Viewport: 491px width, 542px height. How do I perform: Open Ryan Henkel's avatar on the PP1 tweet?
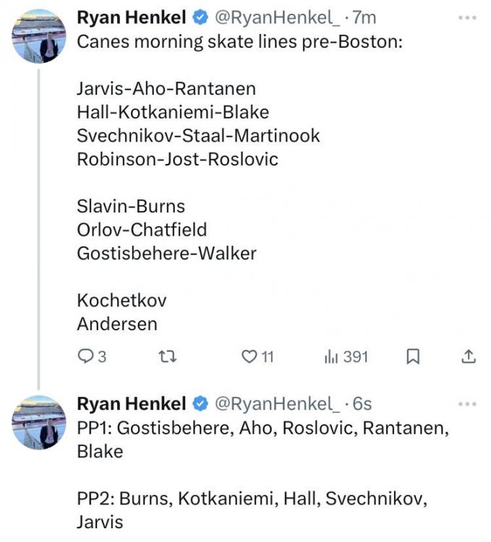coord(40,423)
